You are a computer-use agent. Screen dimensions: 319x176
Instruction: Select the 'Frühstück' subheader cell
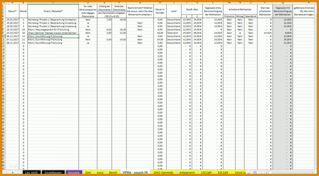229,16
